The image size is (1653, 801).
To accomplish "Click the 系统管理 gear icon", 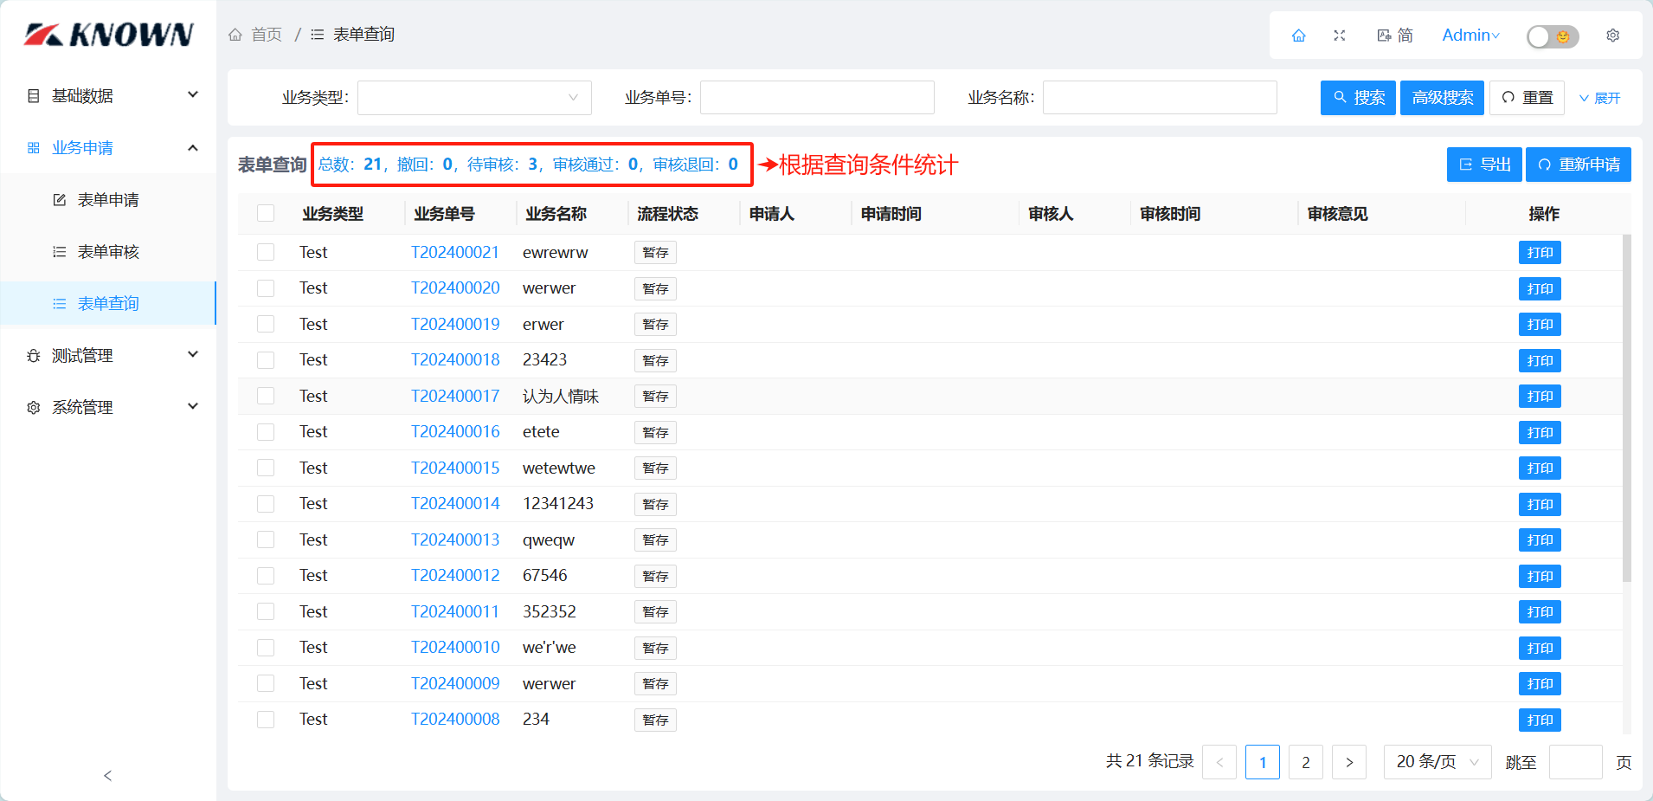I will tap(34, 407).
